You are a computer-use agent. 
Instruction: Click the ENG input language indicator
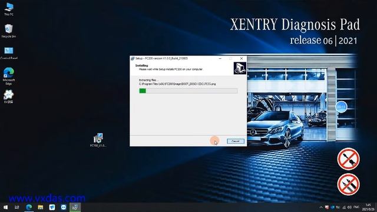coord(356,207)
